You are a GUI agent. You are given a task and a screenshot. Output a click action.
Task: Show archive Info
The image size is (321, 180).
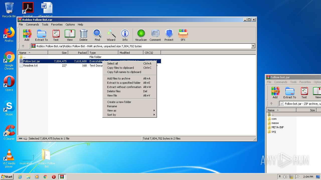(x=125, y=35)
